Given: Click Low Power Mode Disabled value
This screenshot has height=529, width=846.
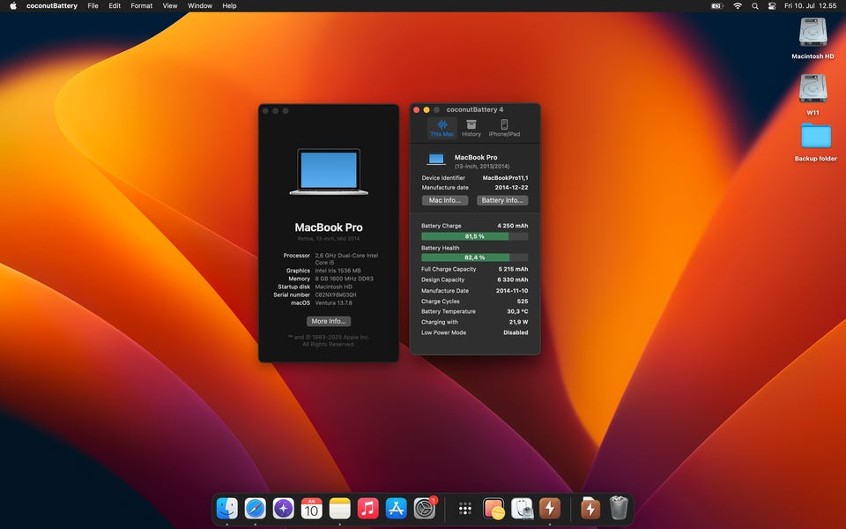Looking at the screenshot, I should coord(516,332).
